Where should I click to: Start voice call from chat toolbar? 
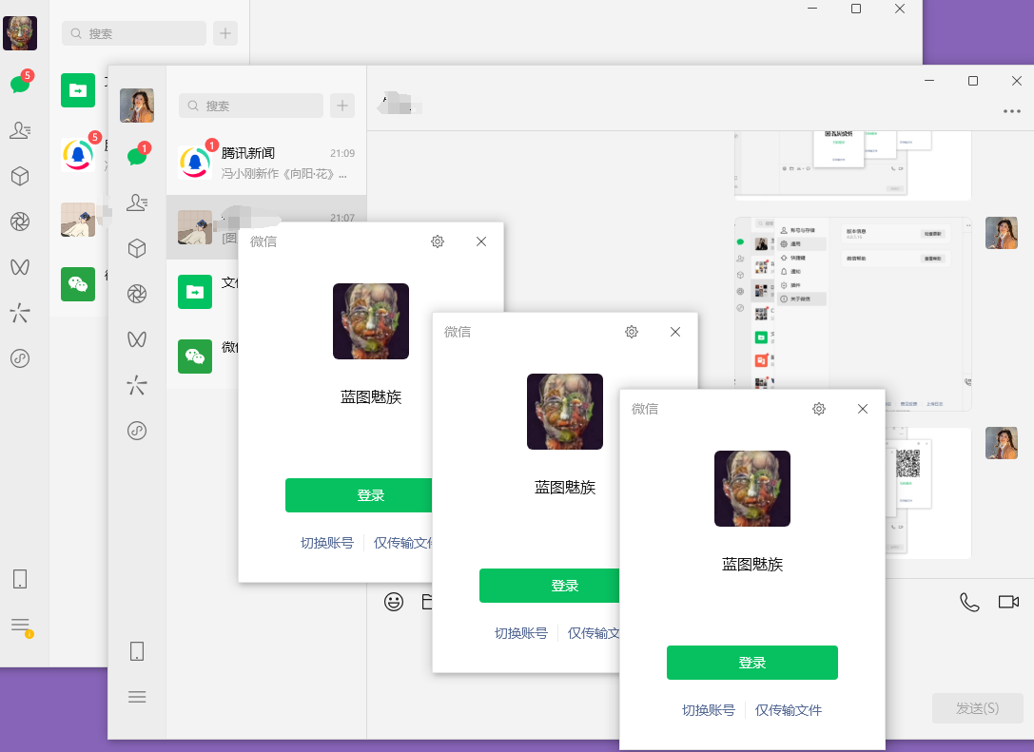click(x=969, y=602)
